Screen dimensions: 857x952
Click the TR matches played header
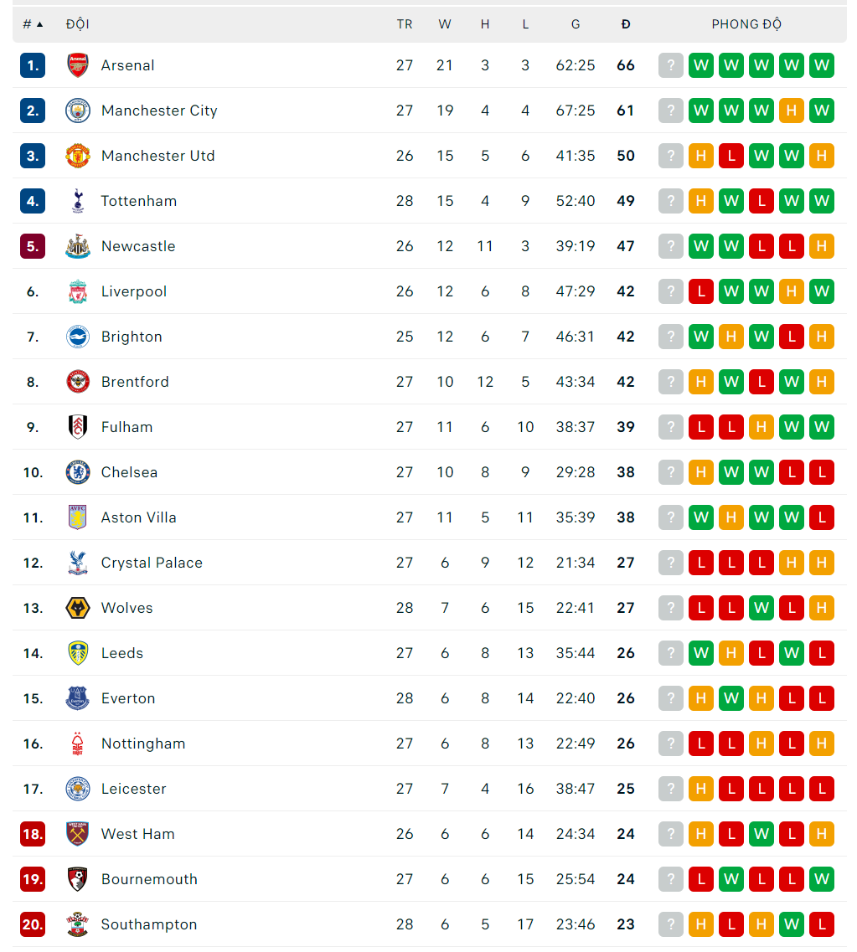[405, 24]
